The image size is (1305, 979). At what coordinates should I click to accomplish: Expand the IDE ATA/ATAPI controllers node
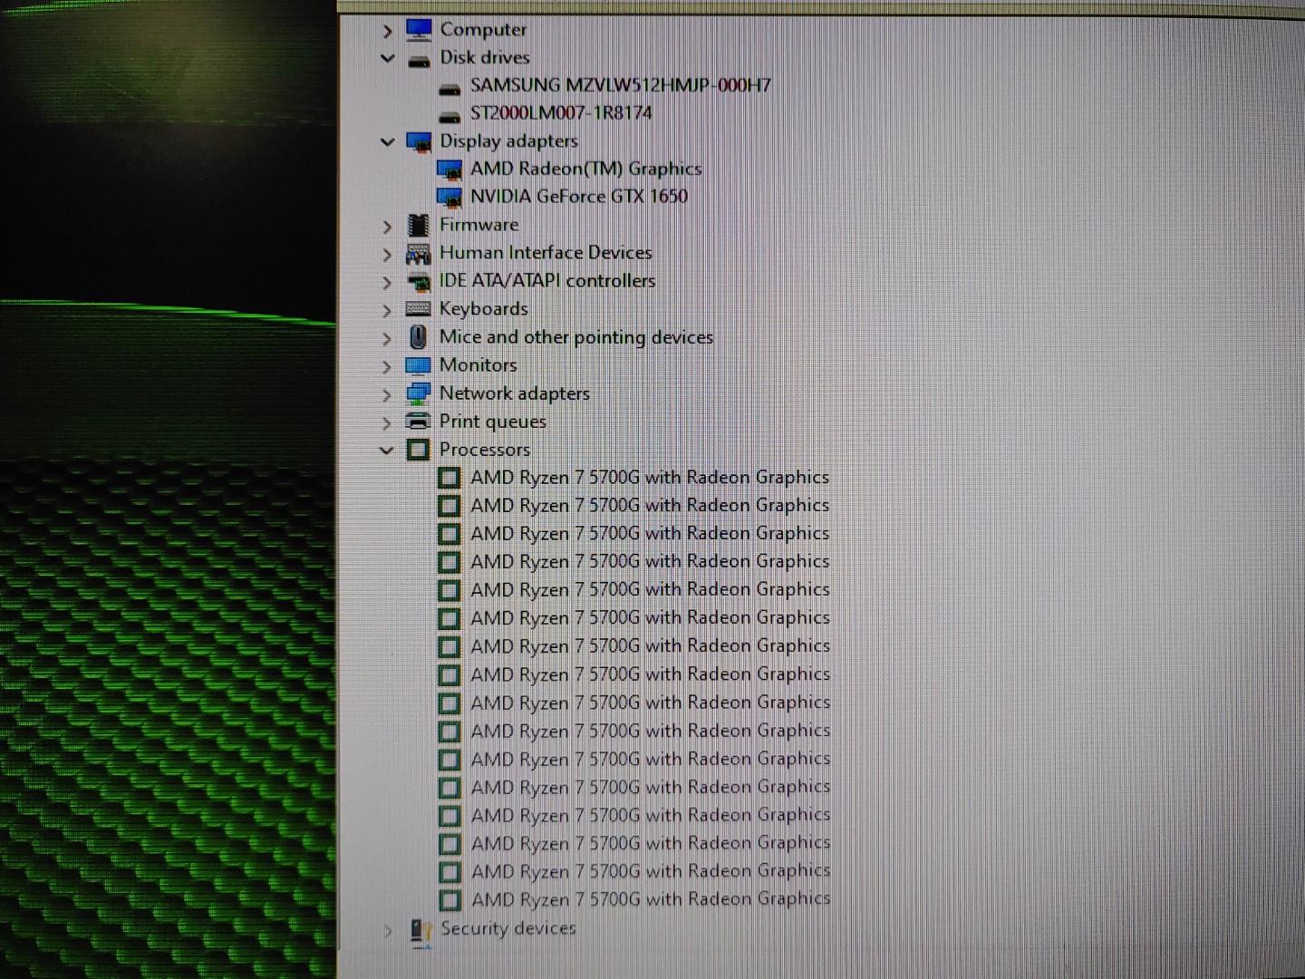click(x=388, y=283)
